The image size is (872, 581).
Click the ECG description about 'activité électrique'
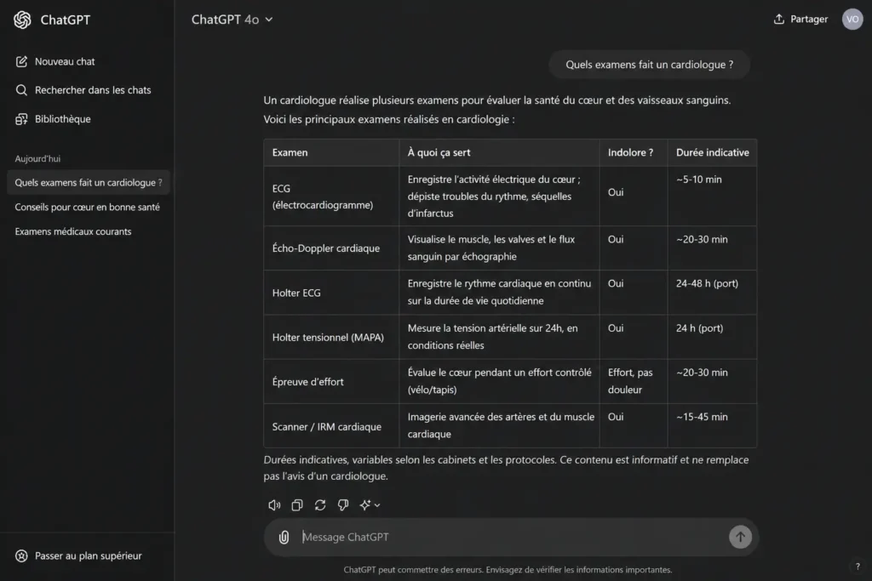[499, 196]
